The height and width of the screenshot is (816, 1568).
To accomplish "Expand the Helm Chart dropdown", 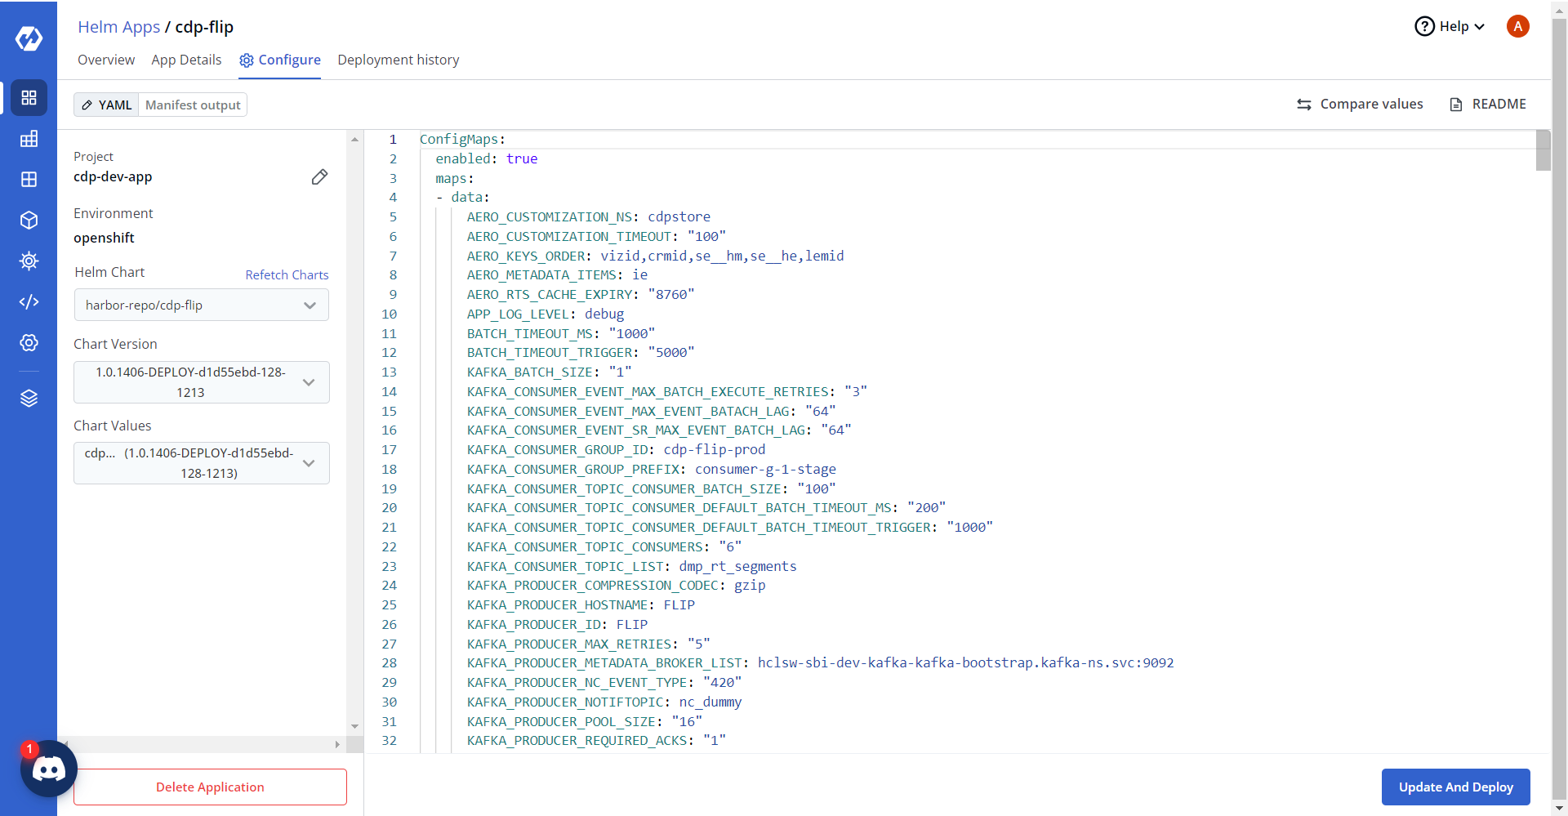I will click(x=201, y=305).
